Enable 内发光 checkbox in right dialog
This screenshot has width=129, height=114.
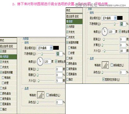(67, 37)
